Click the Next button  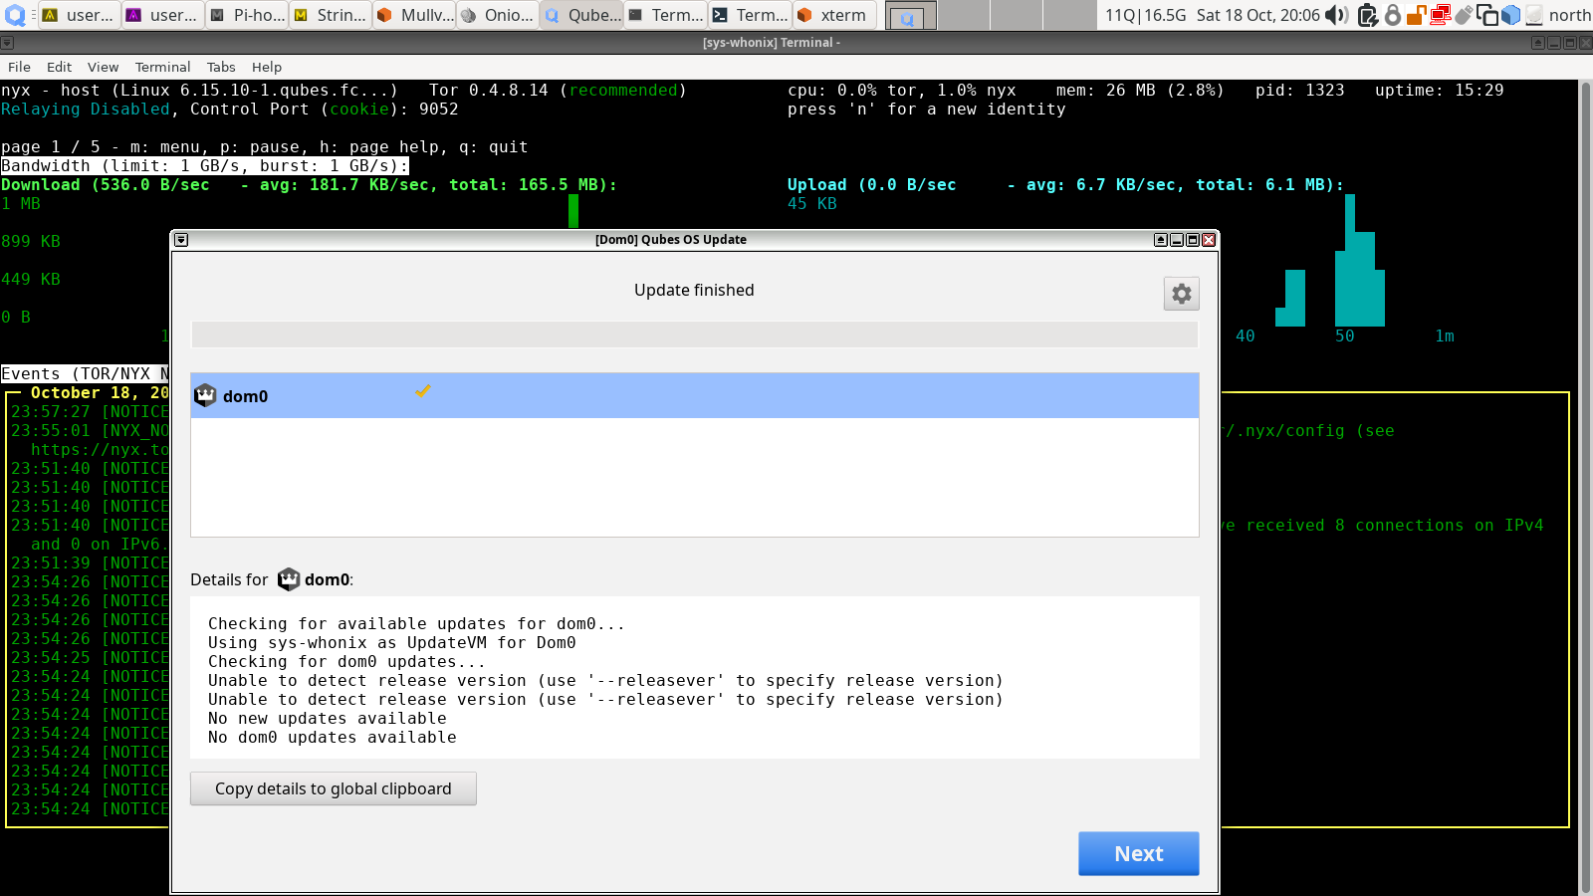click(1138, 853)
